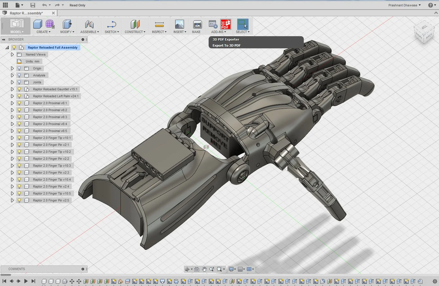The image size is (439, 286).
Task: Expand the Joints folder in browser
Action: (12, 82)
